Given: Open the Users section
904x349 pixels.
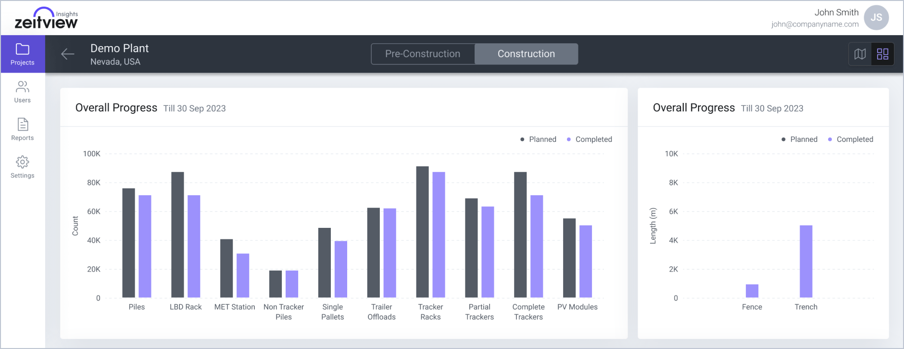Looking at the screenshot, I should 23,92.
